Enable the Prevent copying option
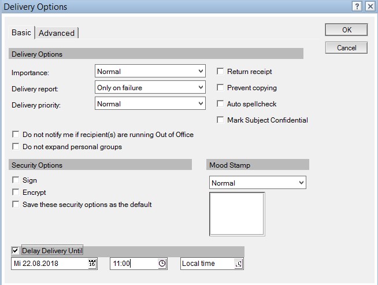 220,88
